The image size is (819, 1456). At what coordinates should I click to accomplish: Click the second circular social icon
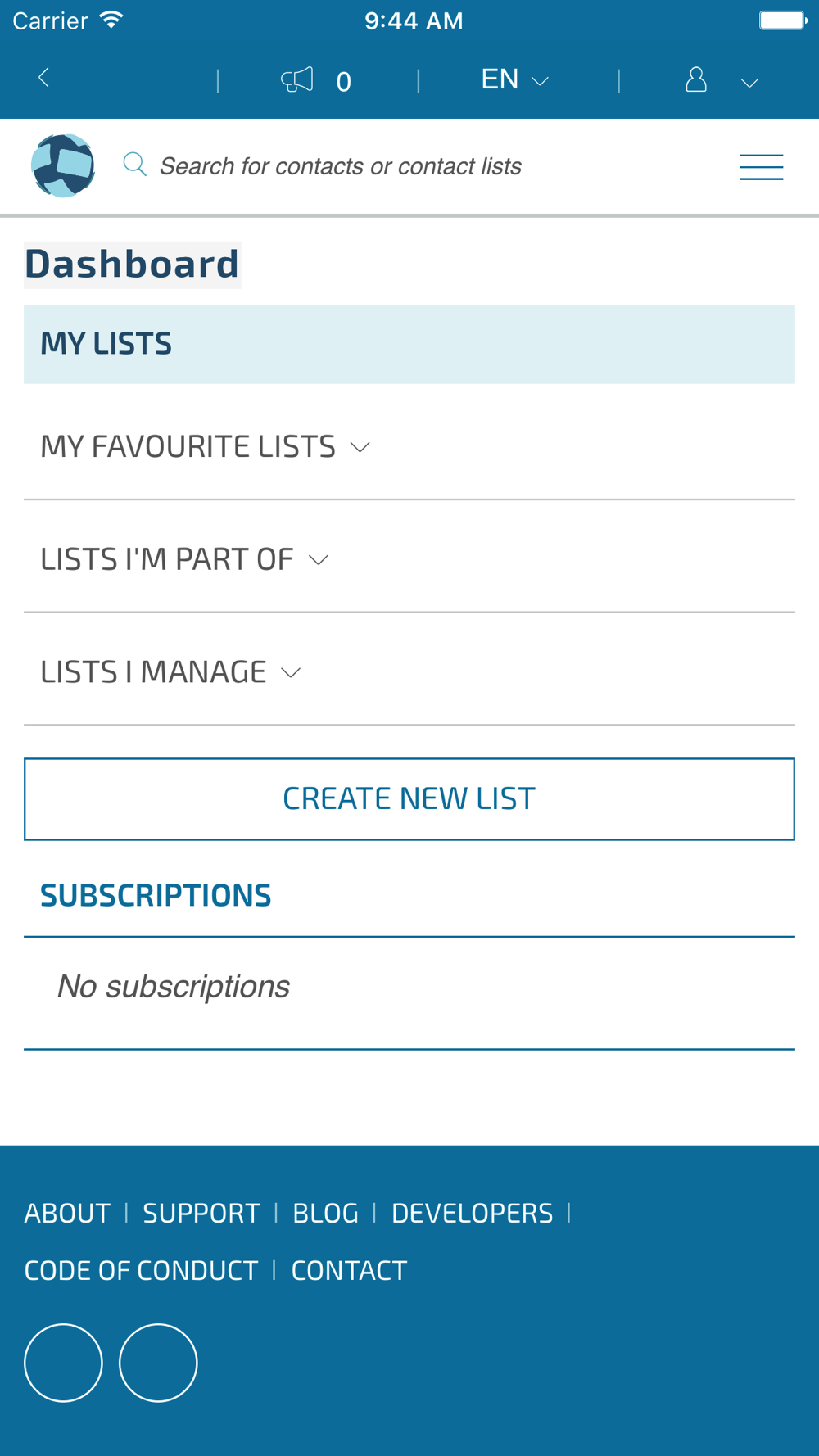click(x=158, y=1363)
